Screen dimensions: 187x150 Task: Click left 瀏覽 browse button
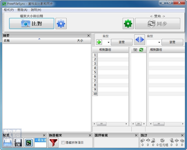point(122,42)
